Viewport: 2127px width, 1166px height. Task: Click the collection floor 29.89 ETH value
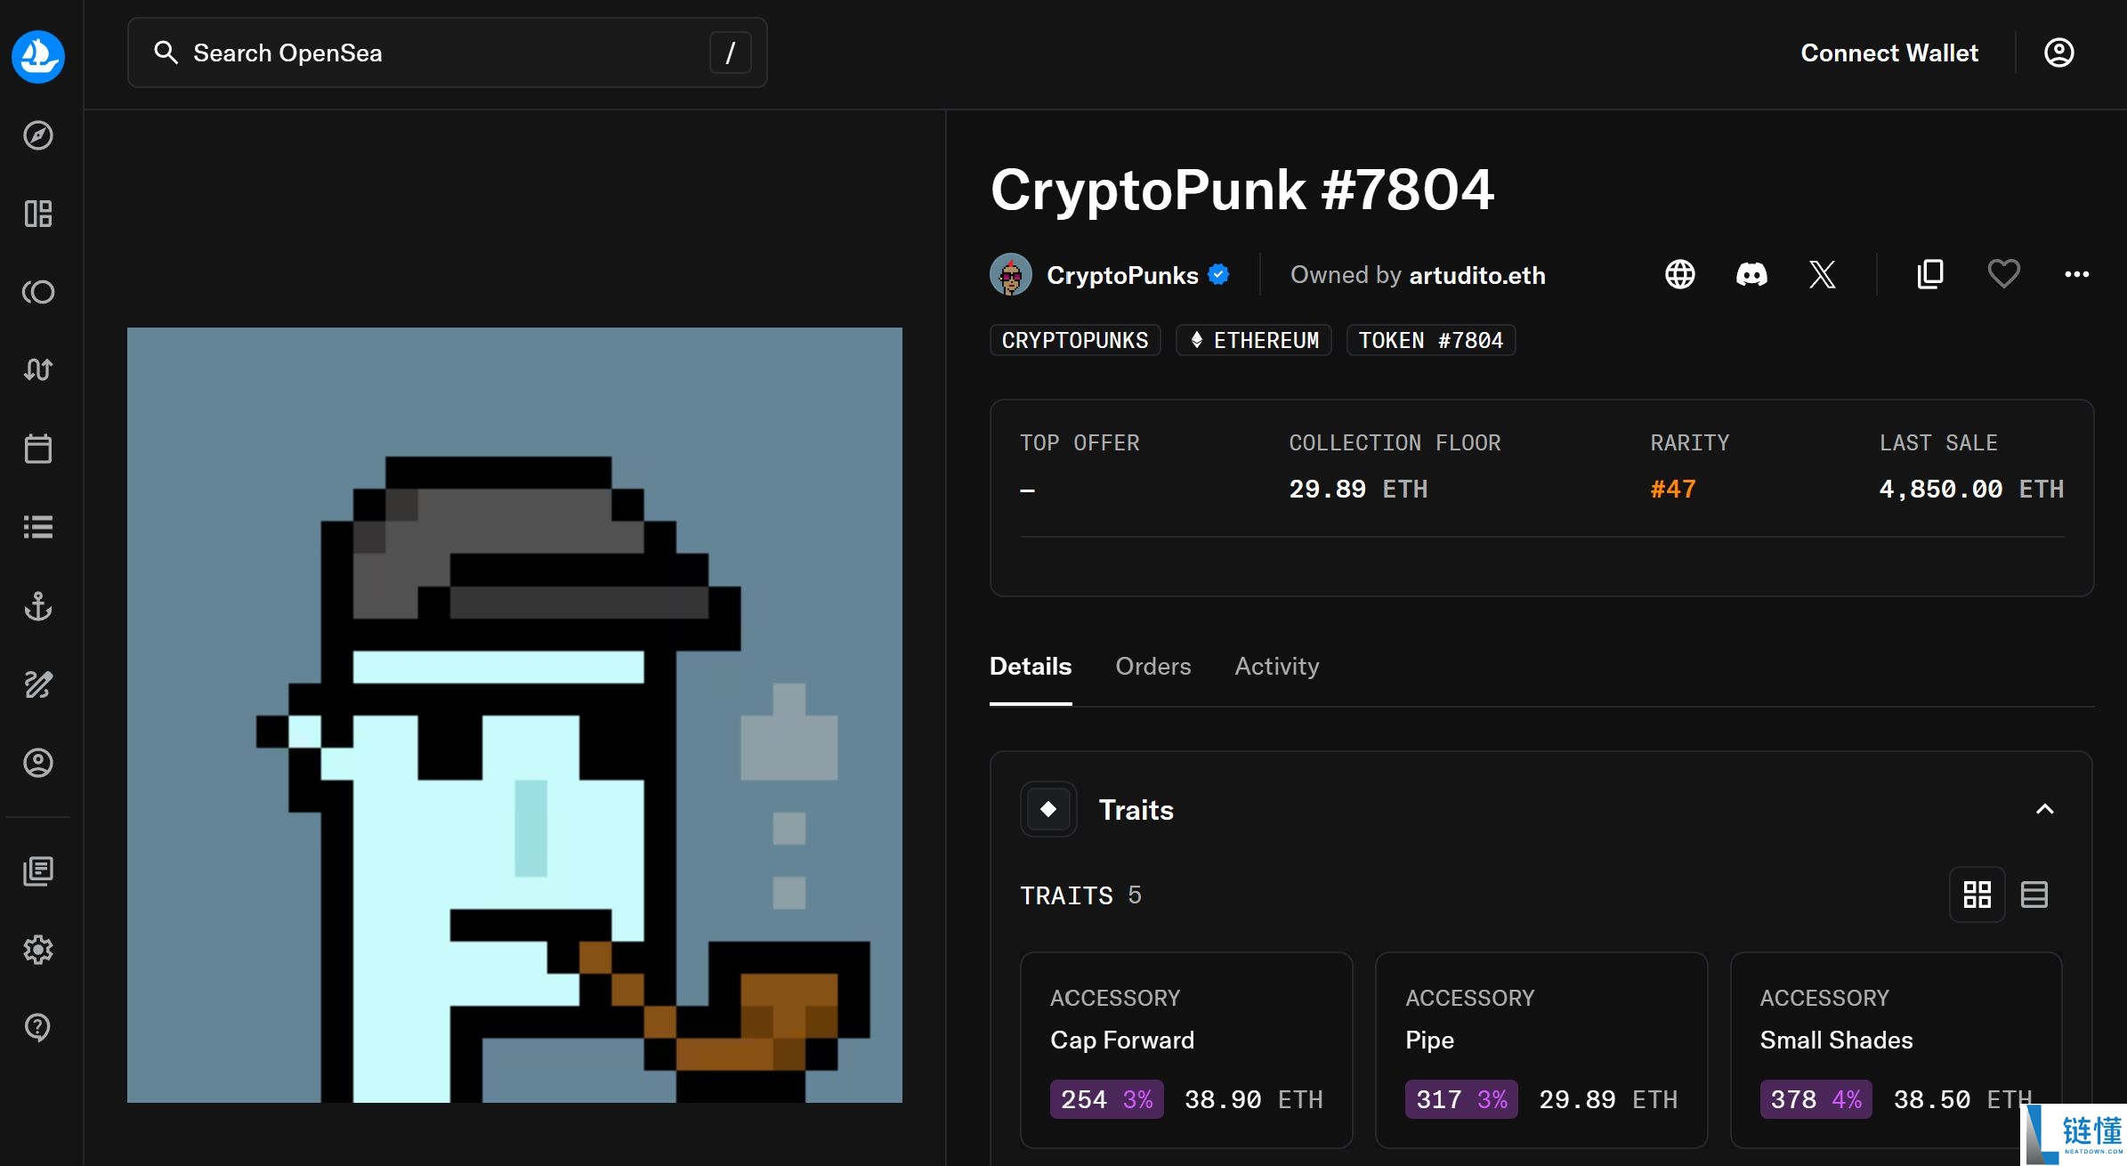tap(1358, 489)
